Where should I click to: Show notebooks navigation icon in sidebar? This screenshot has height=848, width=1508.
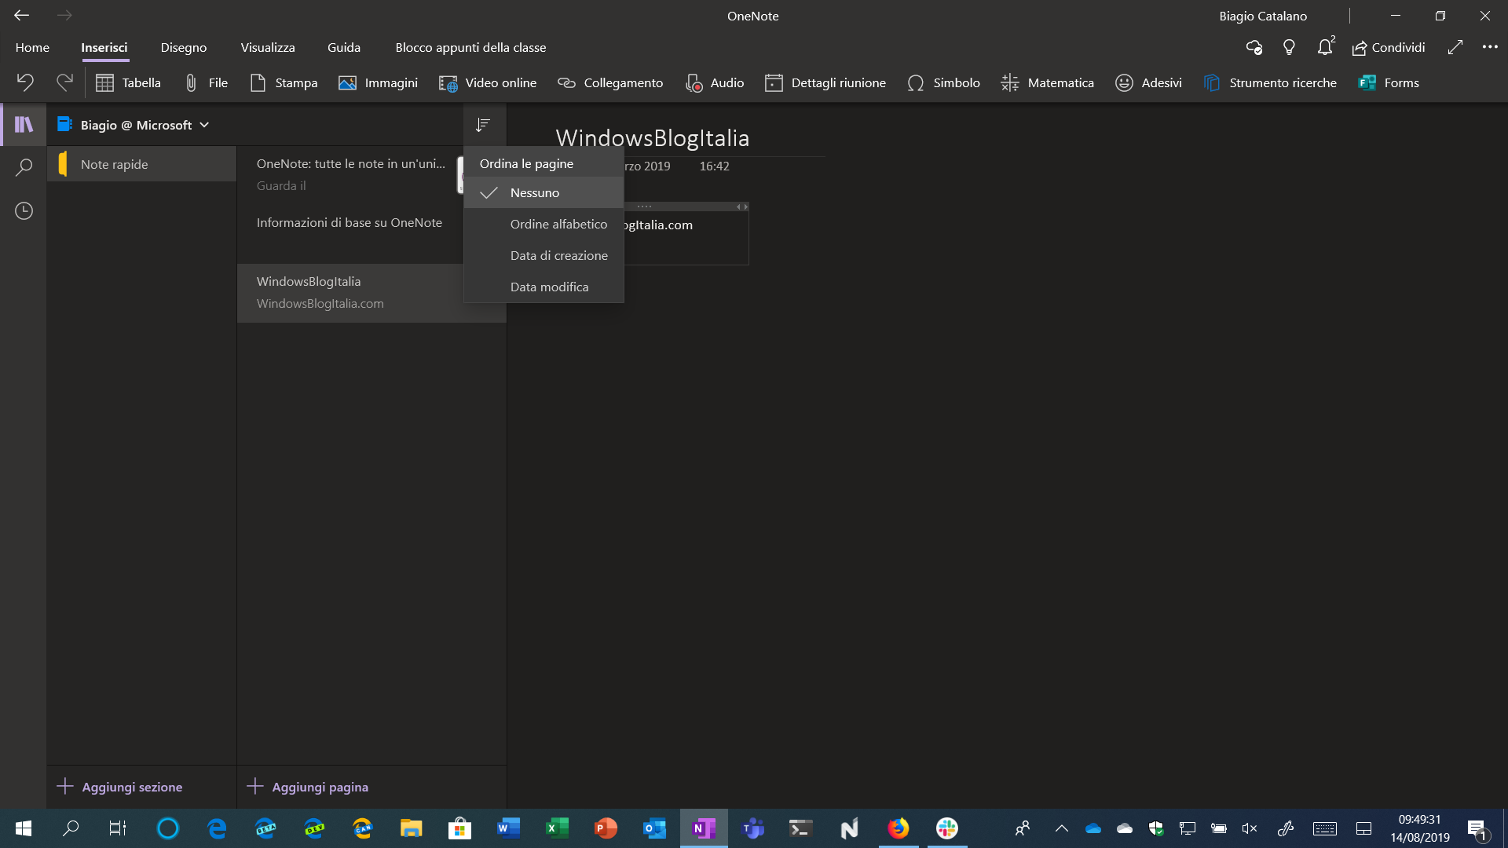[x=24, y=124]
